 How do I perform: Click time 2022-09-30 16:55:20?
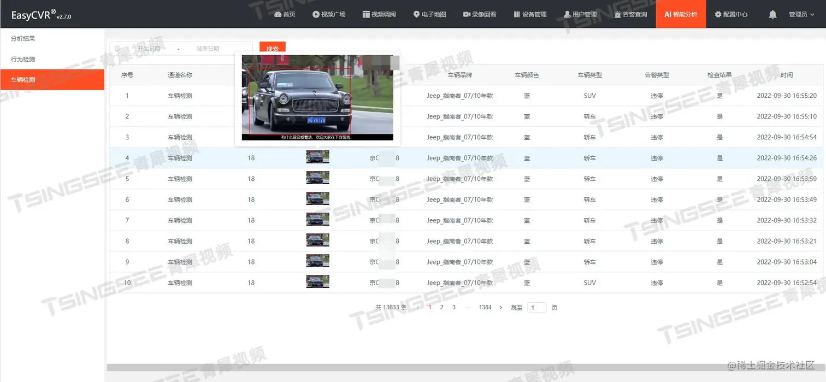(x=787, y=96)
